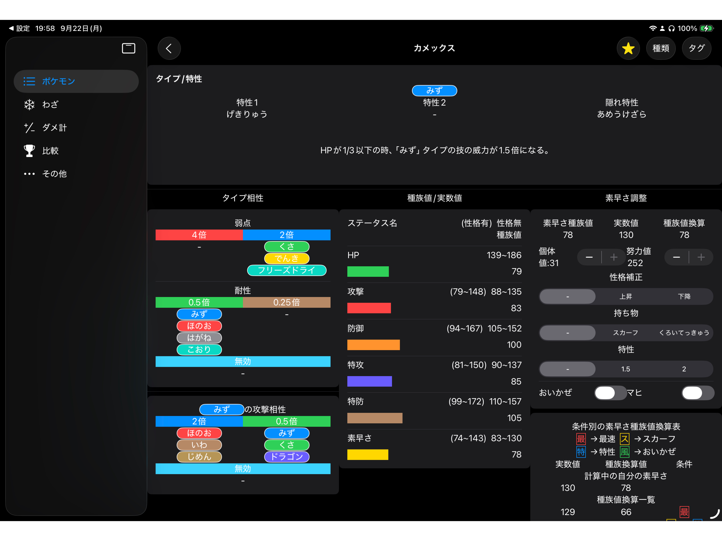Open the その他 ellipsis icon
The width and height of the screenshot is (722, 541).
pos(29,174)
